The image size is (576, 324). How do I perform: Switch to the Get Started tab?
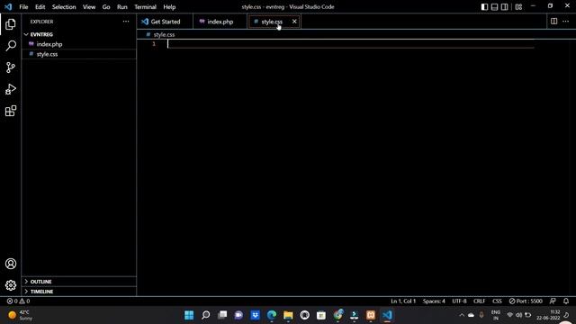(165, 22)
